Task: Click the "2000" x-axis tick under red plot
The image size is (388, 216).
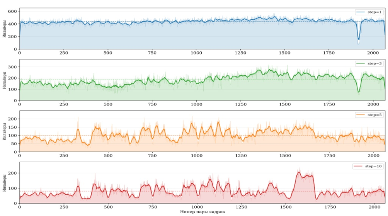Action: [x=373, y=207]
